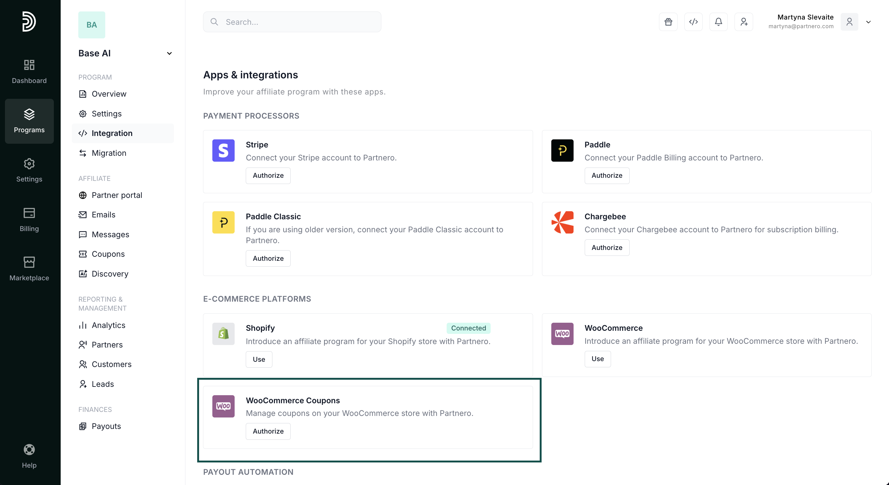Click the add user icon in header

(x=744, y=22)
